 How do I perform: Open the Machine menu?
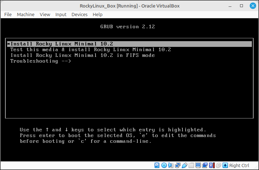click(26, 15)
